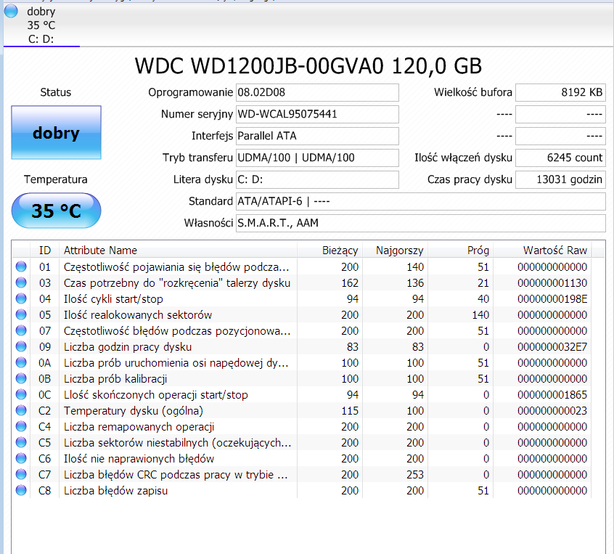Screen dimensions: 614x554
Task: Click the blue status orb for attribute 03
Action: click(x=21, y=282)
